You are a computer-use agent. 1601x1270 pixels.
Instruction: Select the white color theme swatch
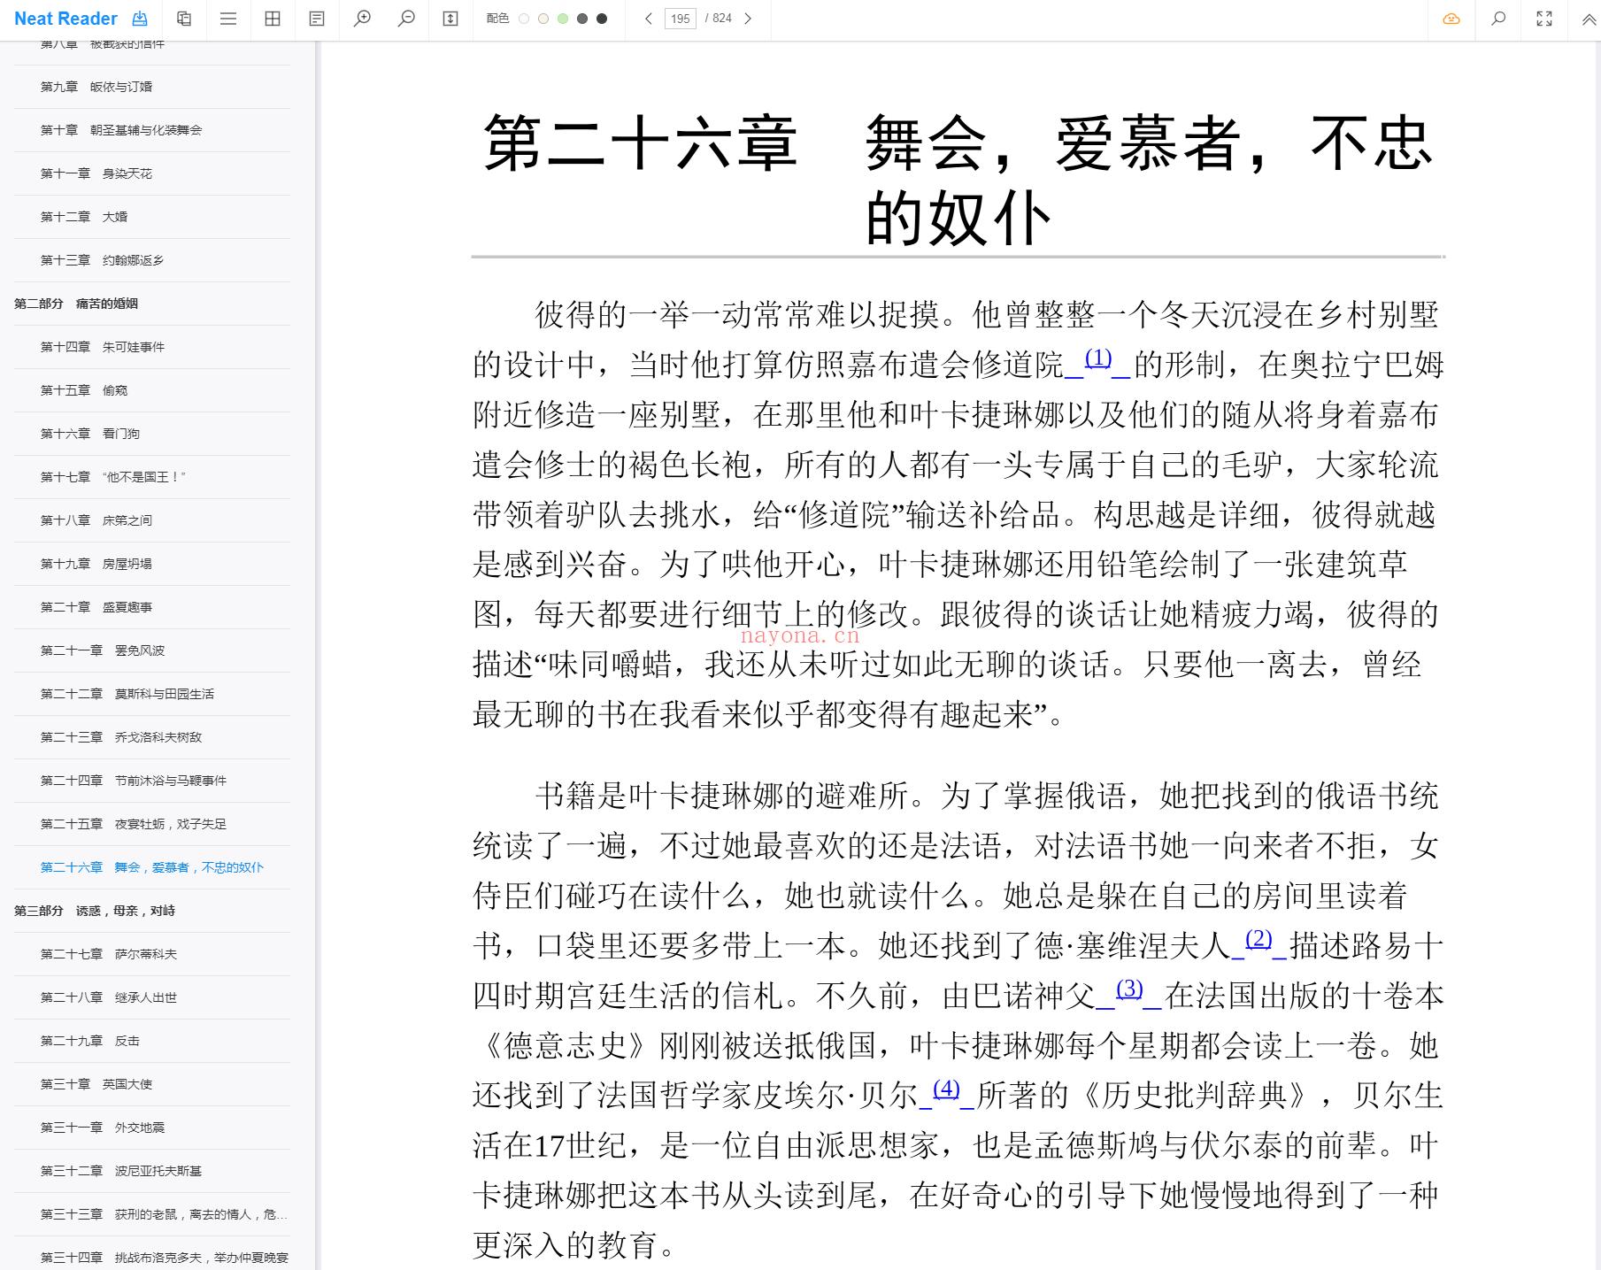[x=524, y=19]
